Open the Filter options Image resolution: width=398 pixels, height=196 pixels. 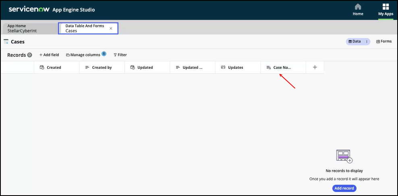[120, 55]
